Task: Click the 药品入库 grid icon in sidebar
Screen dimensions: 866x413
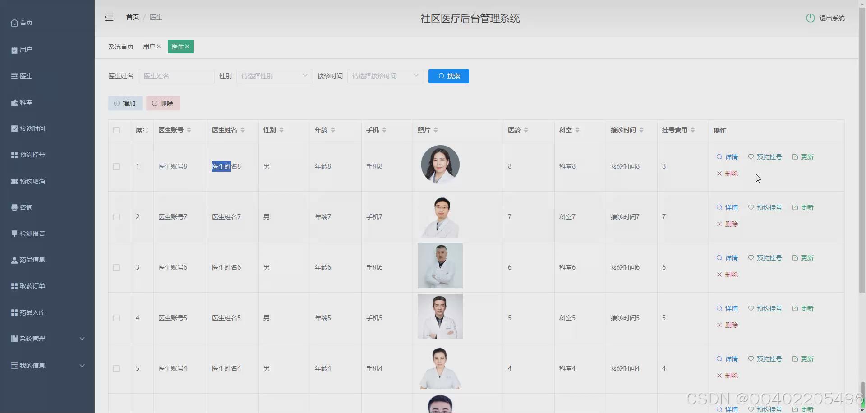Action: [14, 312]
